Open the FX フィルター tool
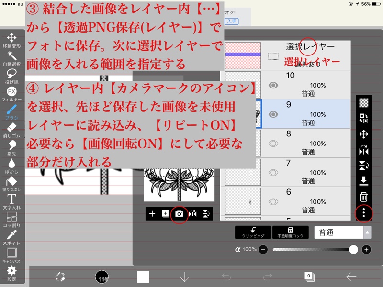Screen dimensions: 383x287 click(x=11, y=94)
